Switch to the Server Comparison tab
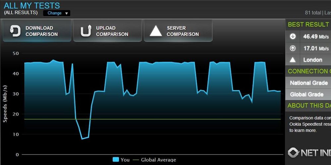Image resolution: width=331 pixels, height=165 pixels. [178, 31]
